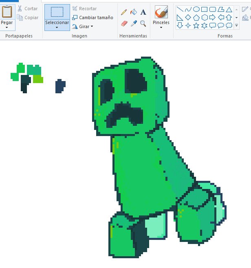
Task: Click the Pegar clipboard icon
Action: 7,12
